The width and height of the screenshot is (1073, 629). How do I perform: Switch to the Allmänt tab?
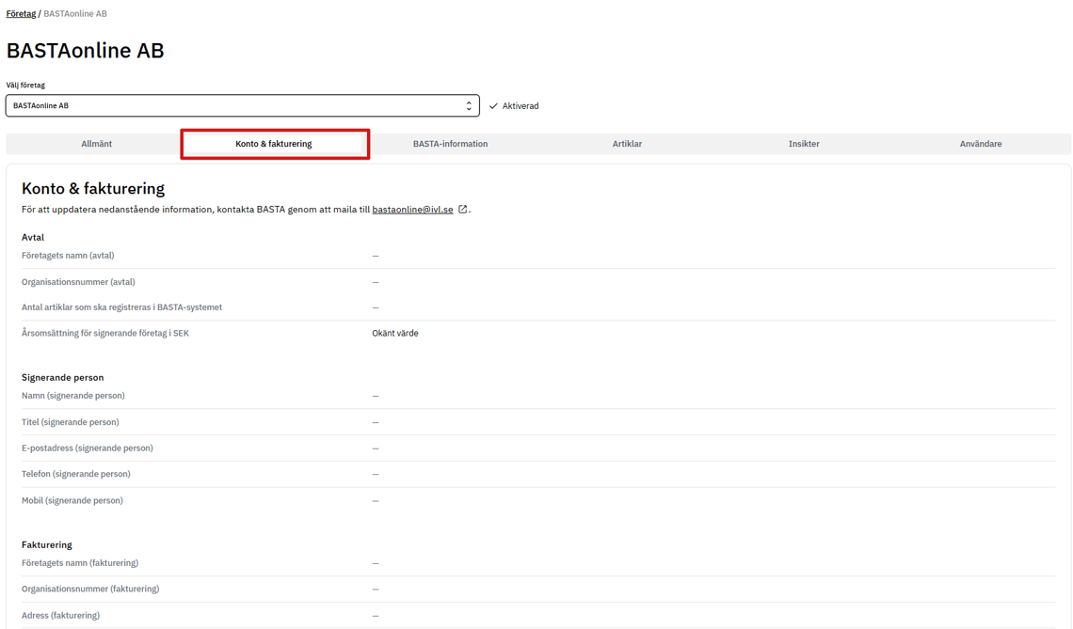point(96,144)
